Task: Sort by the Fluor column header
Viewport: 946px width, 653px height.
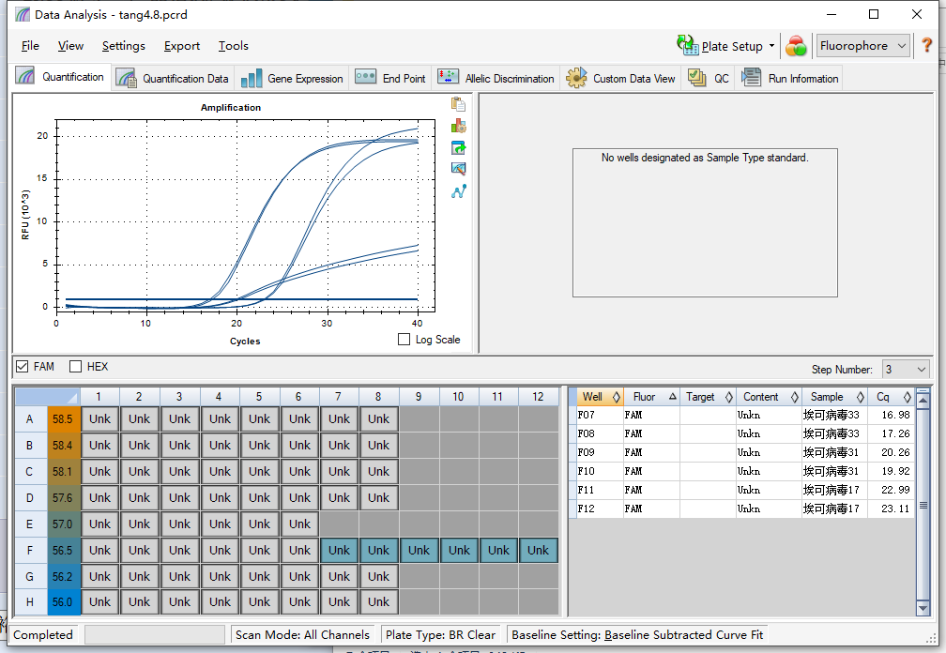Action: click(651, 397)
